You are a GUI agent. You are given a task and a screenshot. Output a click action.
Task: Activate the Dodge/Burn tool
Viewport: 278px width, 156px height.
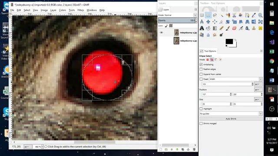click(x=221, y=35)
